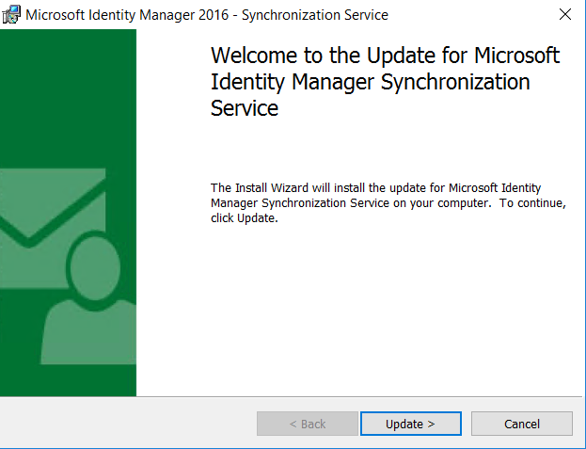The height and width of the screenshot is (449, 586).
Task: Click the "The Install Wizard will install" sentence
Action: coord(301,187)
